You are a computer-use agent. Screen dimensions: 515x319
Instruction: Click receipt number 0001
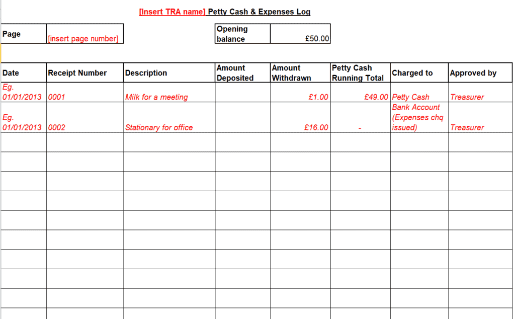coord(85,92)
